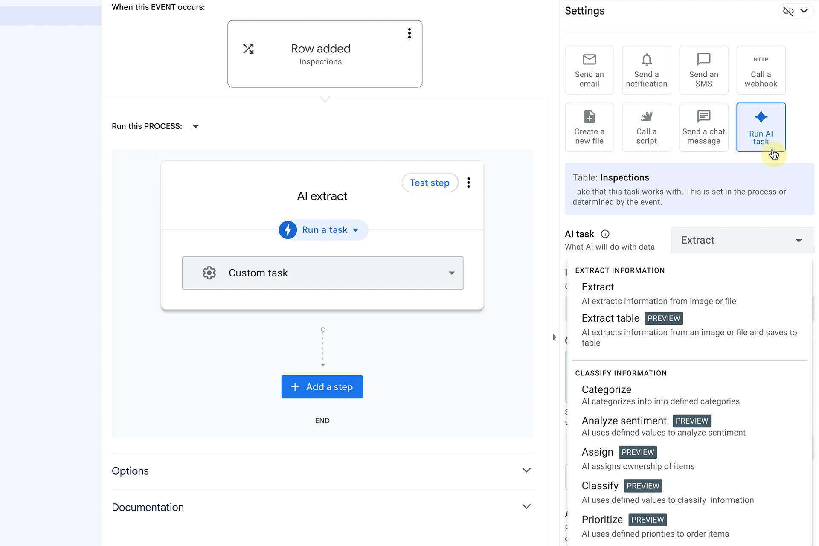Collapse the Settings panel with side arrow
The image size is (819, 546).
click(x=554, y=337)
